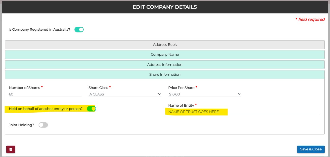This screenshot has height=157, width=330.
Task: Click the Joint Holding? label
Action: (x=21, y=125)
